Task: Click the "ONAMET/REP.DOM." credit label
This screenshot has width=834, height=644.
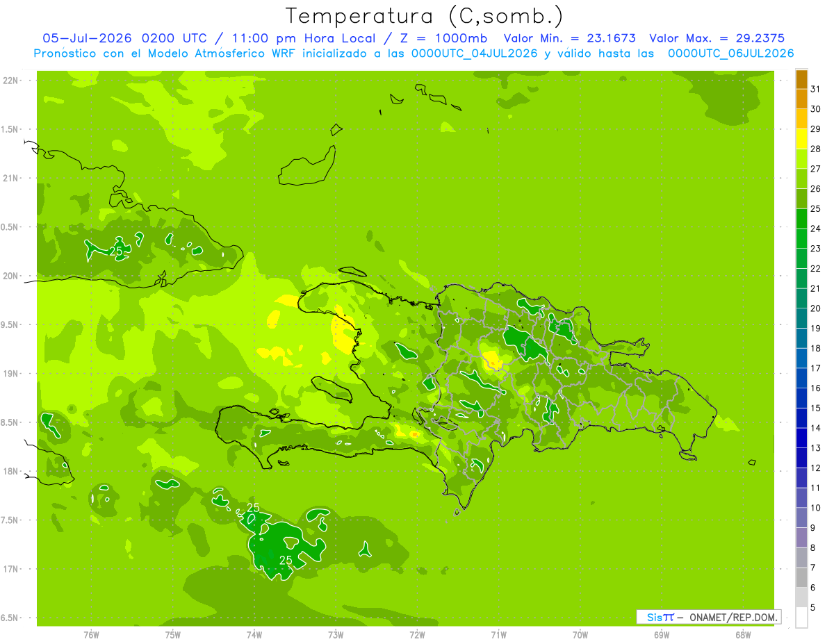Action: click(x=734, y=617)
